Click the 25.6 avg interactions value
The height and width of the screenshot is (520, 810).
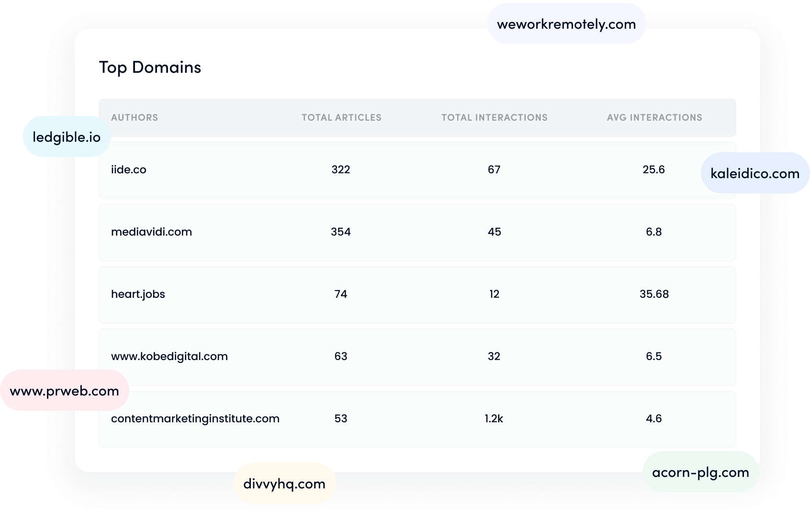654,170
